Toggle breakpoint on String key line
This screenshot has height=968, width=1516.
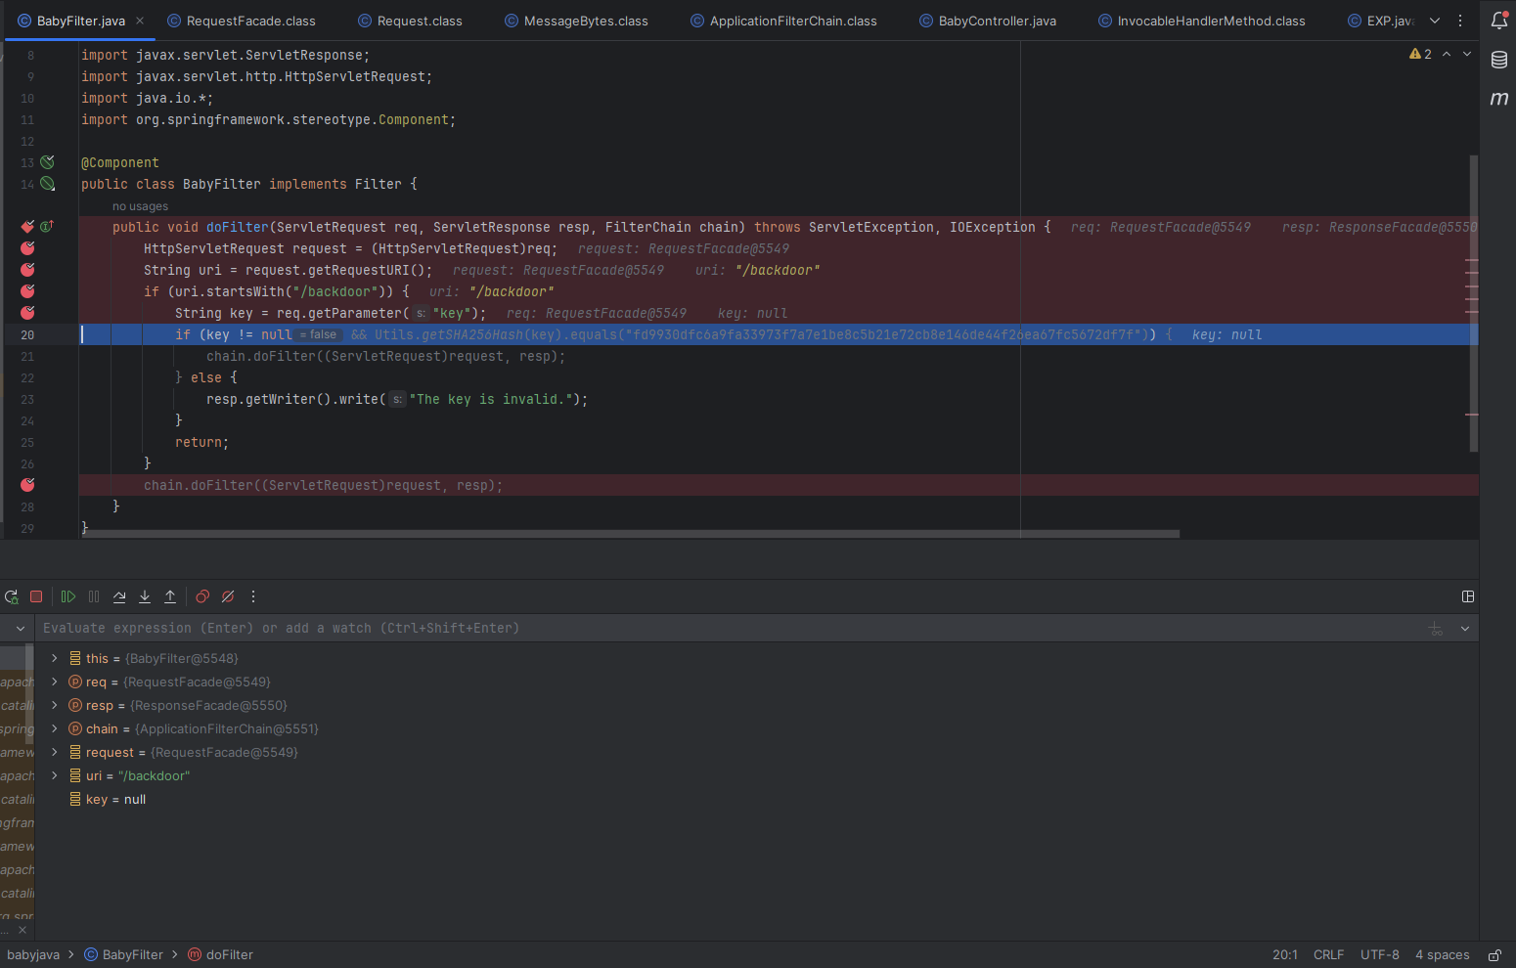click(x=27, y=313)
